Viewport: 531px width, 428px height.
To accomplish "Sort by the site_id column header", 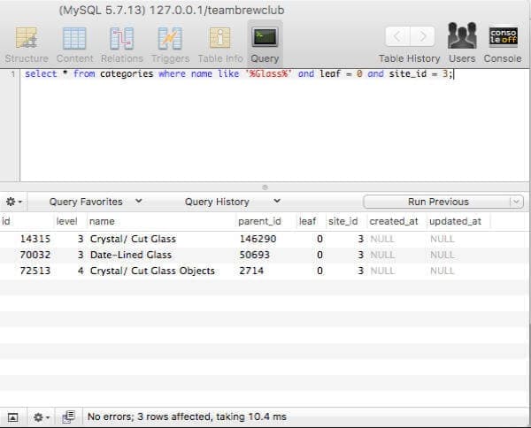I will pos(346,221).
